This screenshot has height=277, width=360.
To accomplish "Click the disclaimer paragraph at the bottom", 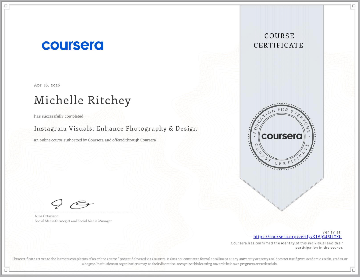I will 179,262.
